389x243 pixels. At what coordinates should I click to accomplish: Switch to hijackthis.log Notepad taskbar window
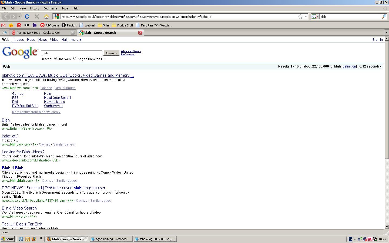[x=111, y=239]
